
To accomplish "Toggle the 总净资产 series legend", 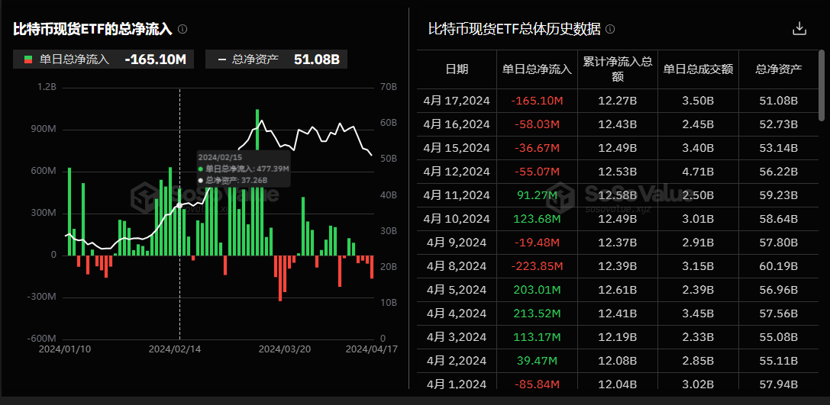I will coord(255,59).
